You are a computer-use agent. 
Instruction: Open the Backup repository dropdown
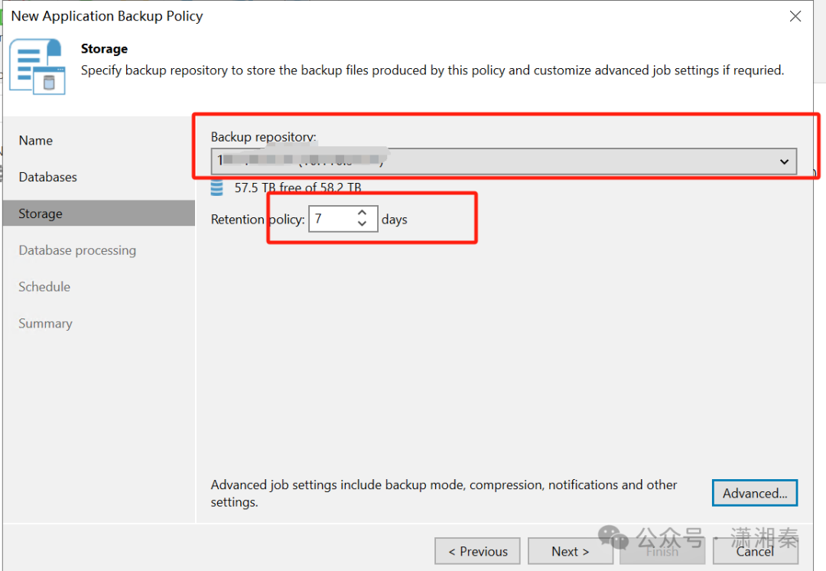[503, 162]
